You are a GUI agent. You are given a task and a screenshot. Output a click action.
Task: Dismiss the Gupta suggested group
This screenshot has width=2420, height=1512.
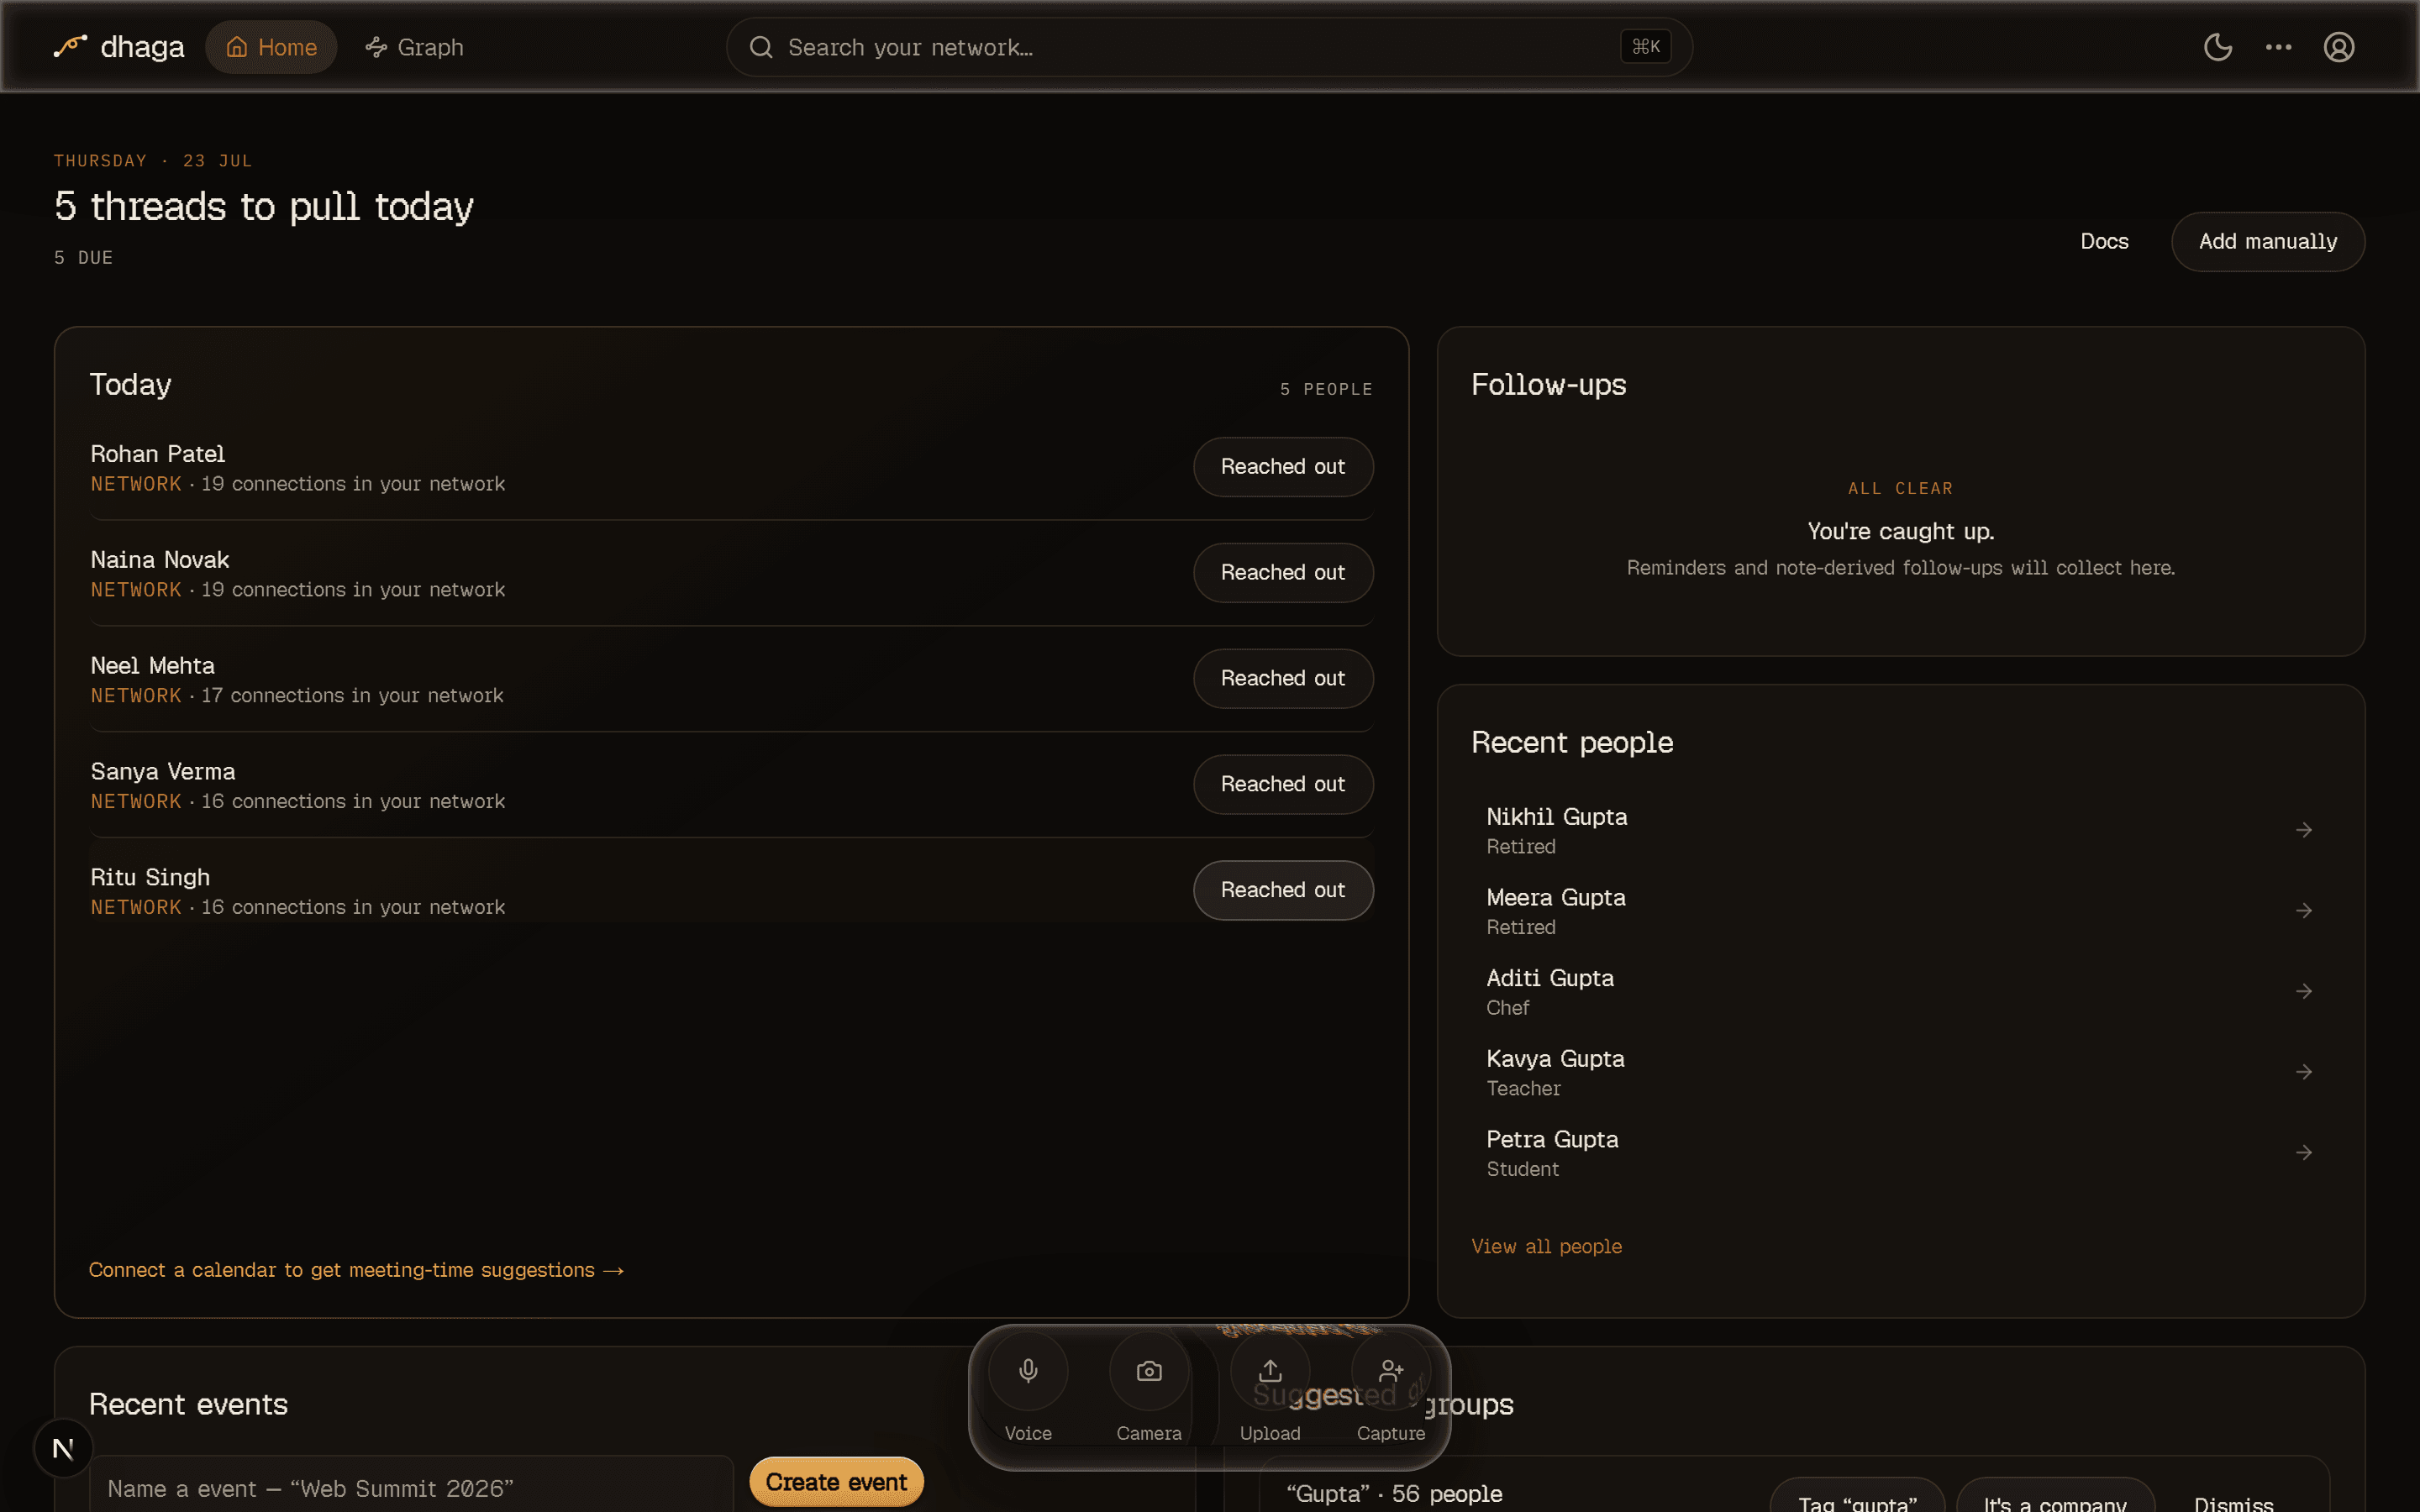point(2233,1502)
